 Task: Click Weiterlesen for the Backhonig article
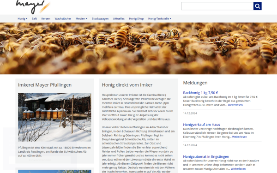coord(235,105)
